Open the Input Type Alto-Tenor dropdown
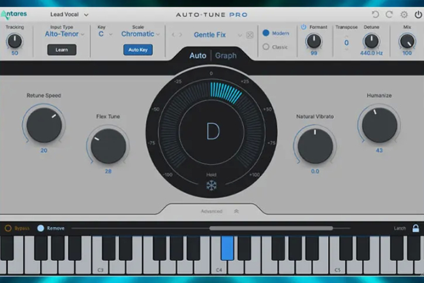424x283 pixels. [65, 34]
